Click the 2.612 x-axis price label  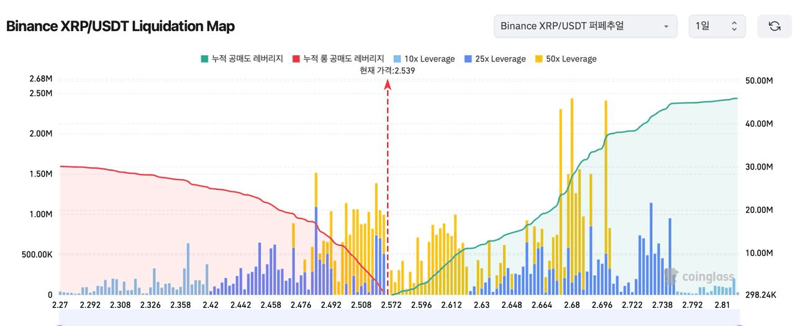[x=452, y=305]
